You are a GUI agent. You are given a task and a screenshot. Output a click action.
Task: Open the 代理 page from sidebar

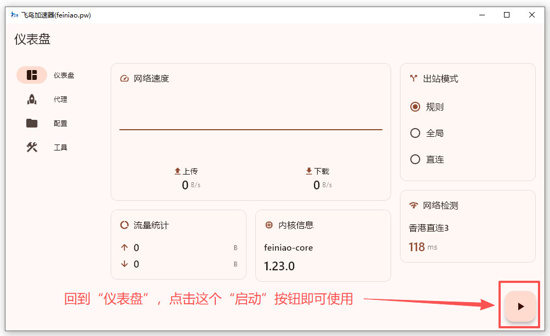(x=60, y=100)
